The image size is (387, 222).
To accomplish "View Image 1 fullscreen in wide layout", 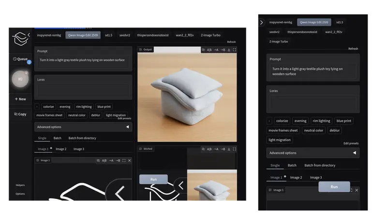I will pos(124,161).
